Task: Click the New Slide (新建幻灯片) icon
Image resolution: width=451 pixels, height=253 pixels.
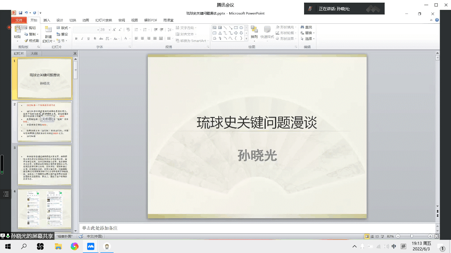Action: (48, 30)
